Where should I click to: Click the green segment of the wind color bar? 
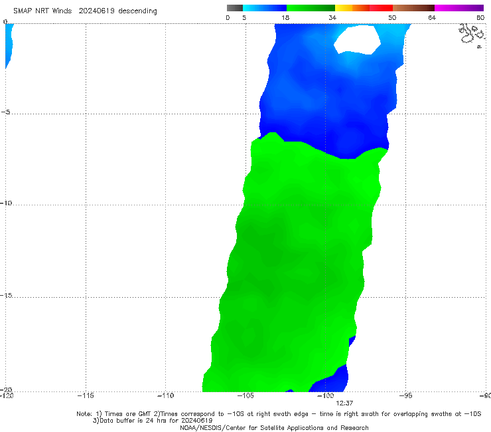tap(311, 8)
